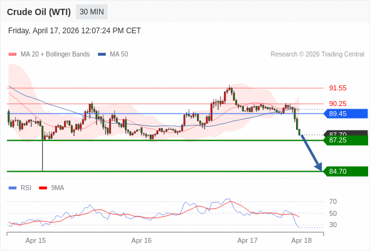
Task: Select the 84.70 target price tag
Action: point(346,171)
